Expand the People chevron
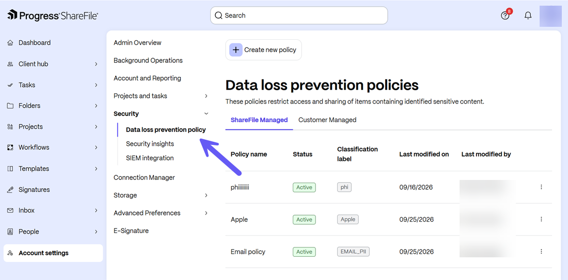The width and height of the screenshot is (568, 280). tap(97, 232)
